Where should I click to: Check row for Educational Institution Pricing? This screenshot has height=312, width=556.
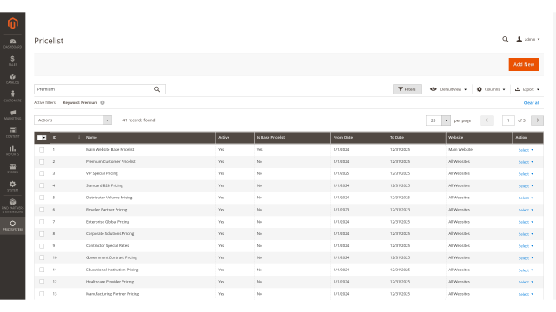(42, 270)
